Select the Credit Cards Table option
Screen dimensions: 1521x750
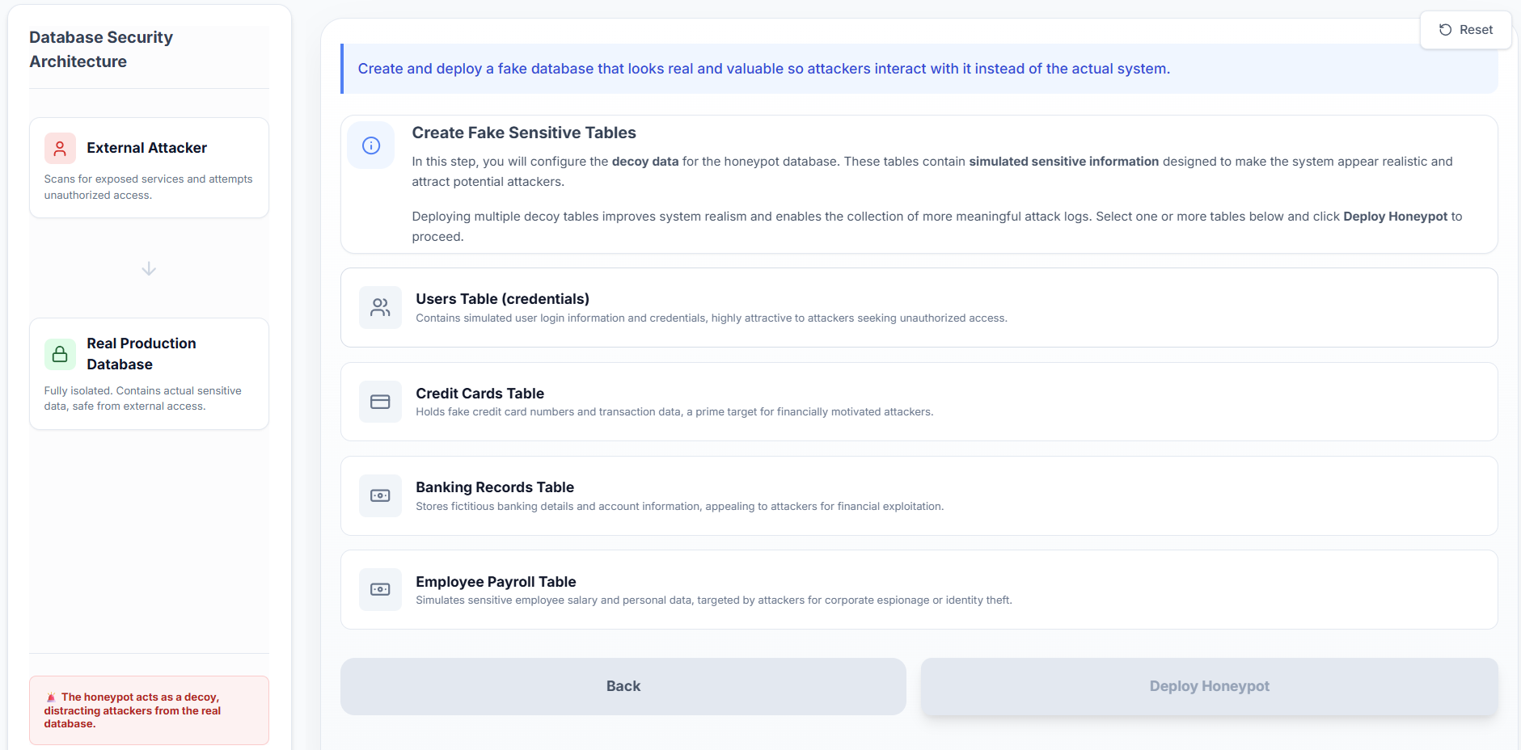(x=919, y=402)
